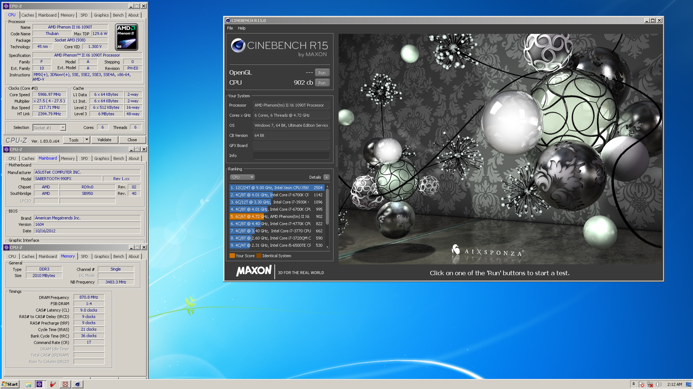Activate the CPU-Z taskbar button
Viewport: 693px width, 389px height.
pyautogui.click(x=39, y=384)
